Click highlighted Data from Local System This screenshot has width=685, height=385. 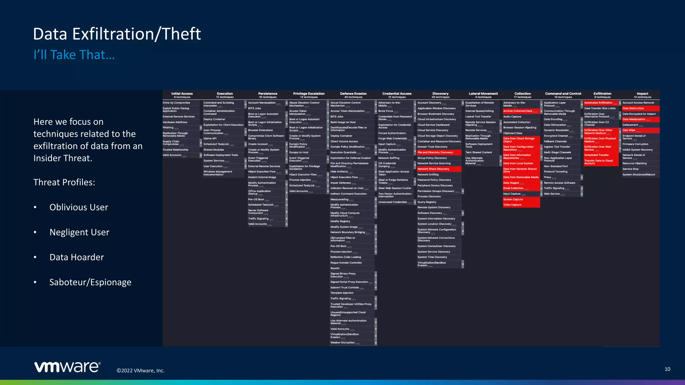521,163
